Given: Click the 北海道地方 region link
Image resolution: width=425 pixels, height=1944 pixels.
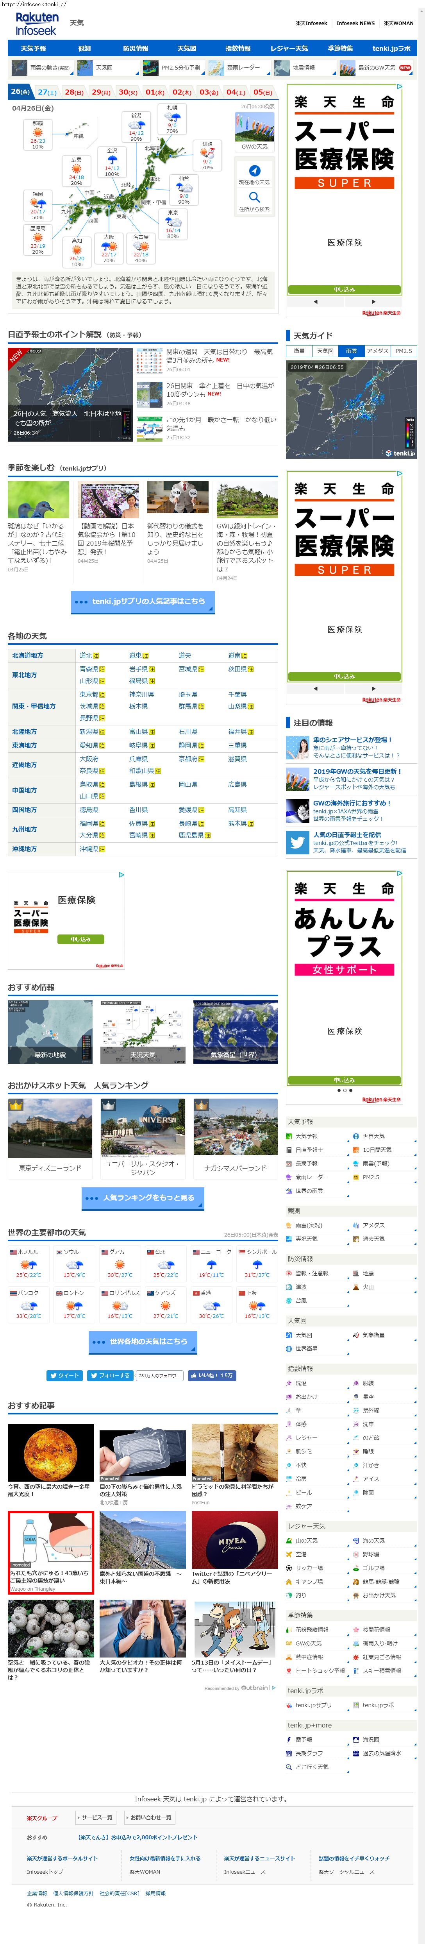Looking at the screenshot, I should coord(27,655).
